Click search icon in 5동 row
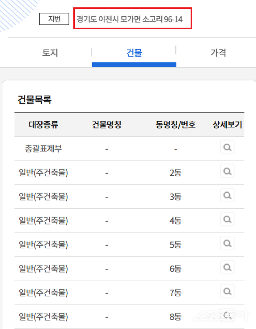This screenshot has width=256, height=329. 227,243
